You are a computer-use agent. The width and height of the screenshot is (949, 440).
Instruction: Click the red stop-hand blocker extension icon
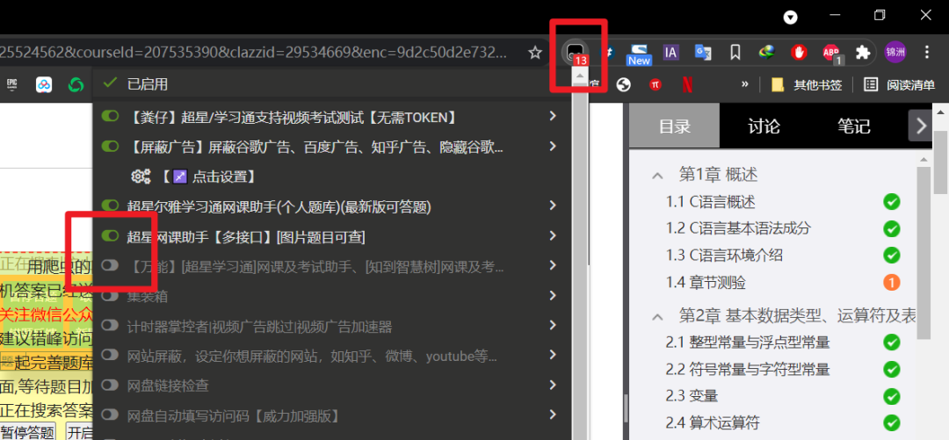pyautogui.click(x=799, y=53)
